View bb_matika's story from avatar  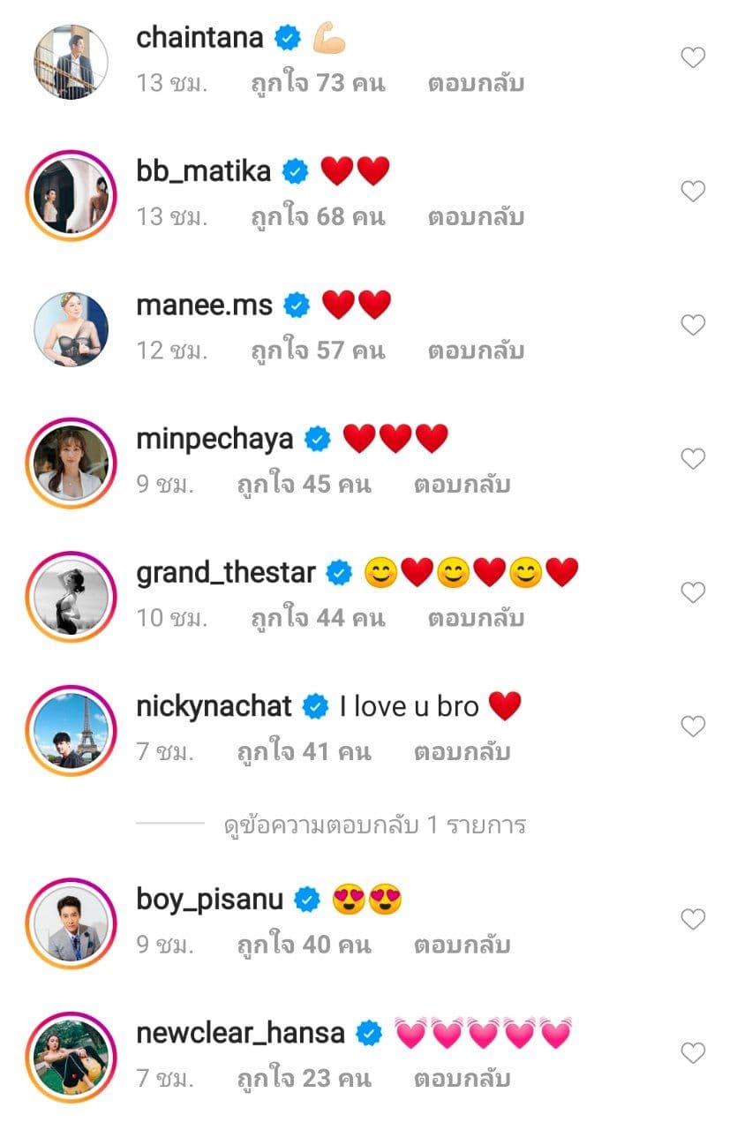pos(71,195)
